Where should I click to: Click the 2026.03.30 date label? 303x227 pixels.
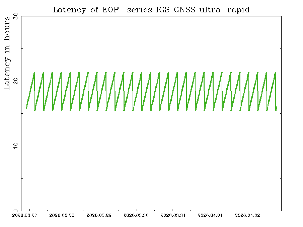pos(136,215)
